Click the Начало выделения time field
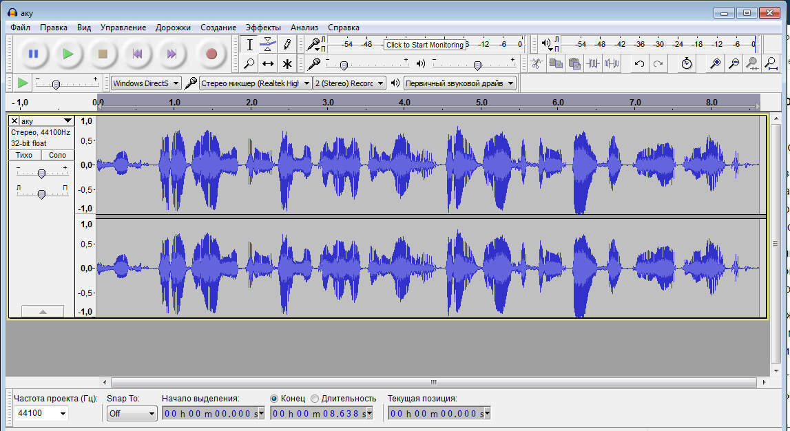790x431 pixels. pos(213,413)
